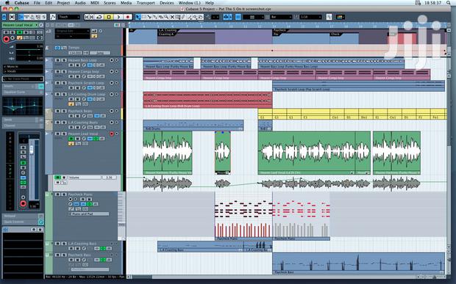The image size is (456, 284).
Task: Open the Piano and Pad drum map dropdown
Action: [89, 214]
